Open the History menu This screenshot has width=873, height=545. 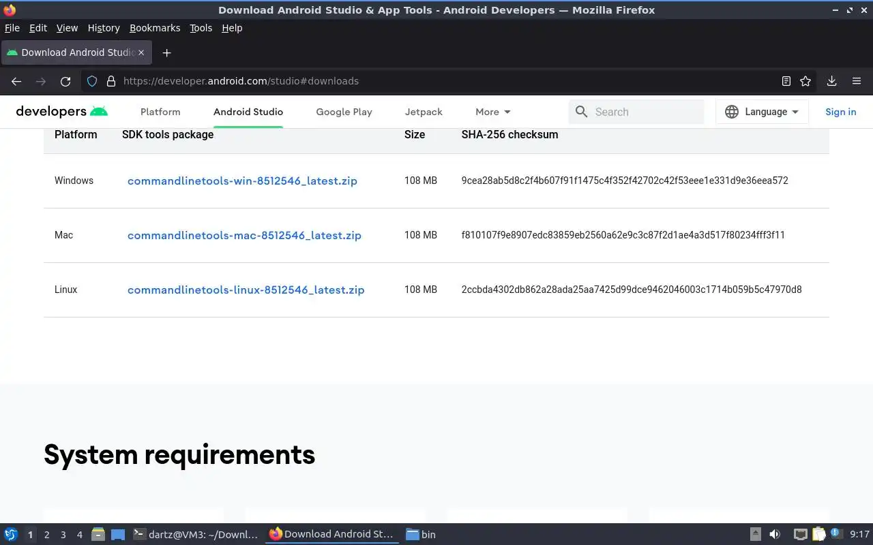click(104, 28)
